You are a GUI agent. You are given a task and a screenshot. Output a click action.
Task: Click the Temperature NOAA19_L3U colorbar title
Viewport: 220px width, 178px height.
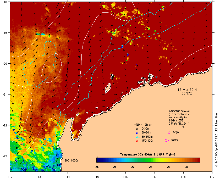148,155
